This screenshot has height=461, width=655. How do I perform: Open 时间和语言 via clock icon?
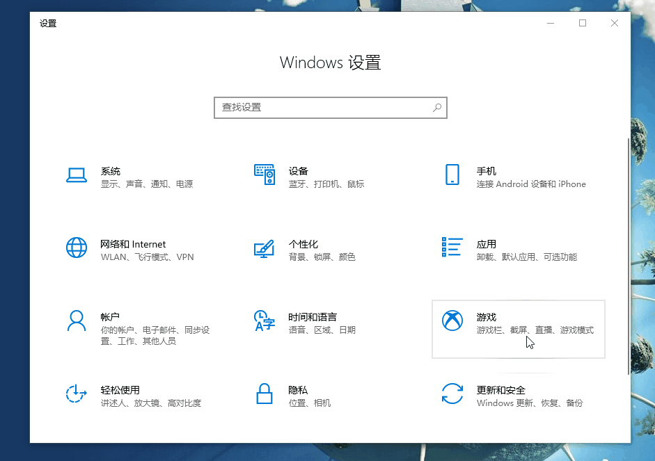pos(265,321)
